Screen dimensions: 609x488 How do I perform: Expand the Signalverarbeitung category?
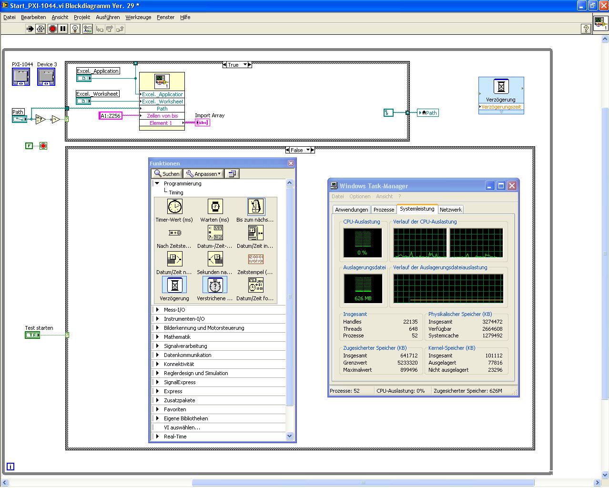[x=185, y=346]
